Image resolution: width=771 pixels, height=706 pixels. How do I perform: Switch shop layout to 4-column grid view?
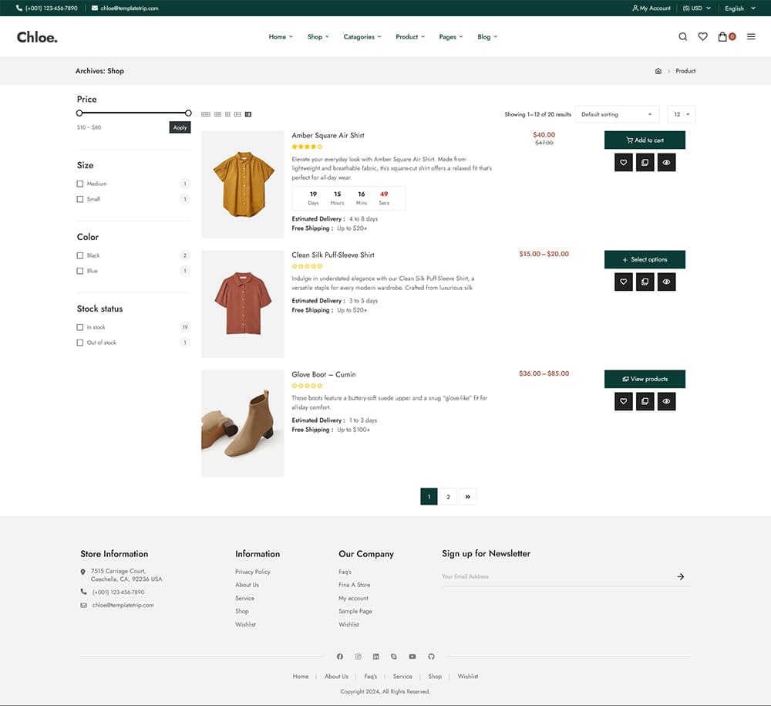(206, 113)
